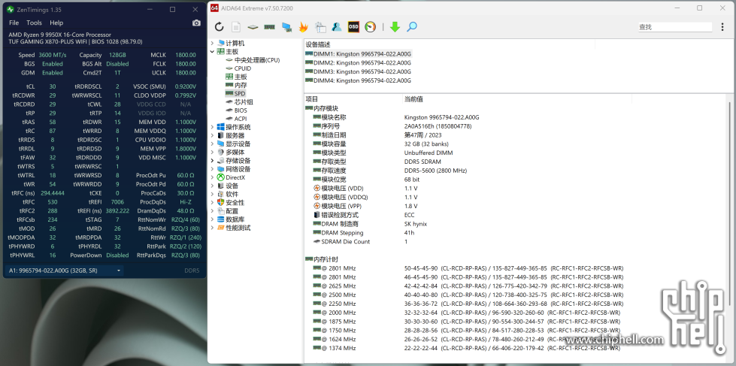The width and height of the screenshot is (736, 366).
Task: Open the A1 memory module dropdown
Action: pos(64,271)
